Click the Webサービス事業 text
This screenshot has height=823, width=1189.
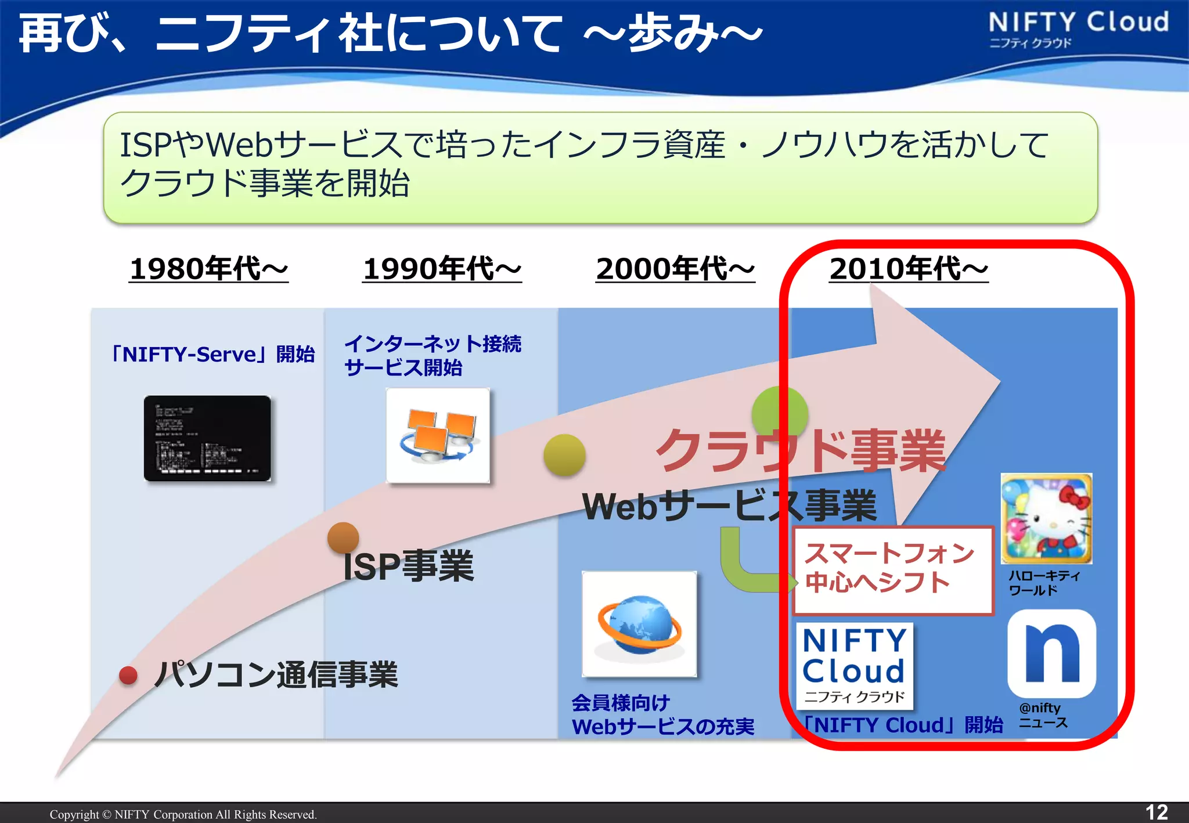pyautogui.click(x=729, y=505)
